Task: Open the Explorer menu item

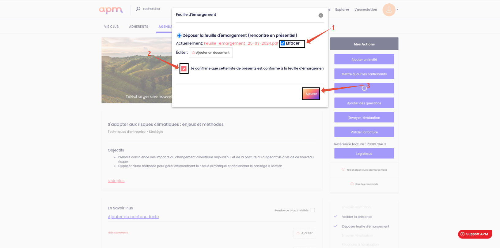Action: [342, 9]
